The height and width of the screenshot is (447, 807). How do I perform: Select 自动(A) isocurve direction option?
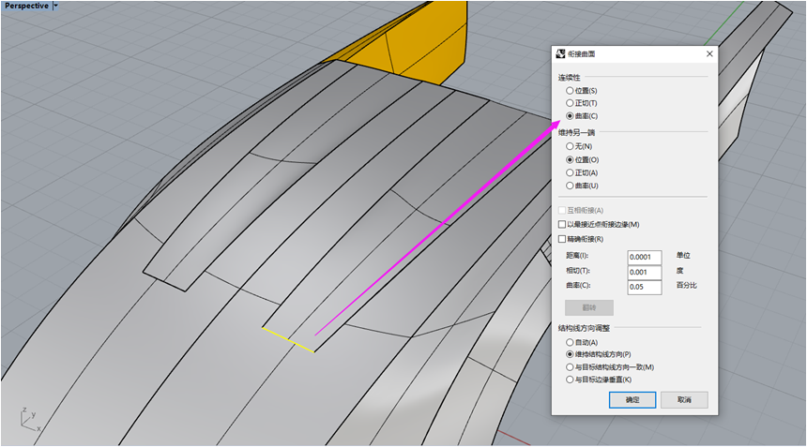(x=570, y=343)
